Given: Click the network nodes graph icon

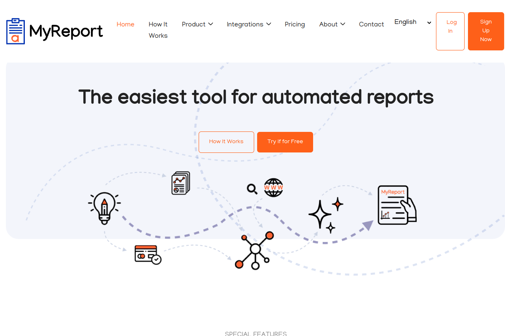Looking at the screenshot, I should (x=255, y=250).
